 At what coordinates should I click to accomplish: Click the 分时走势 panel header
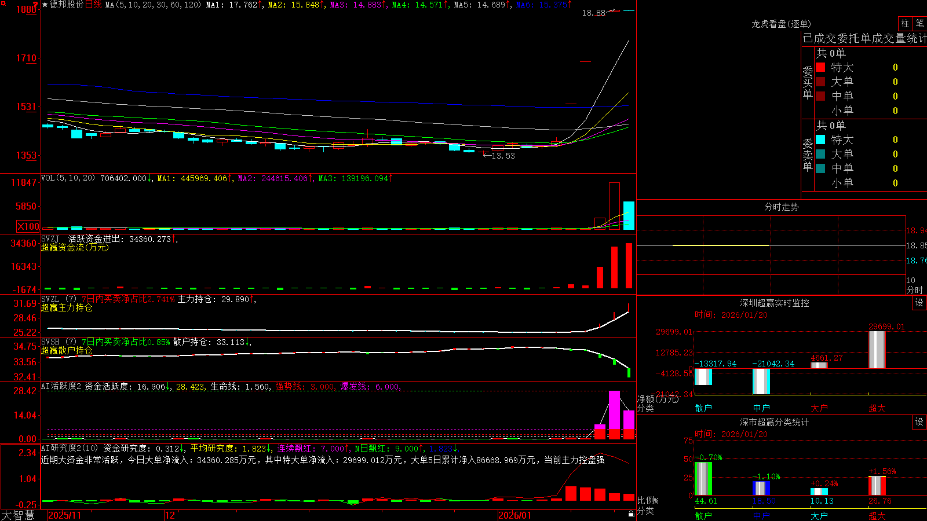pyautogui.click(x=781, y=207)
